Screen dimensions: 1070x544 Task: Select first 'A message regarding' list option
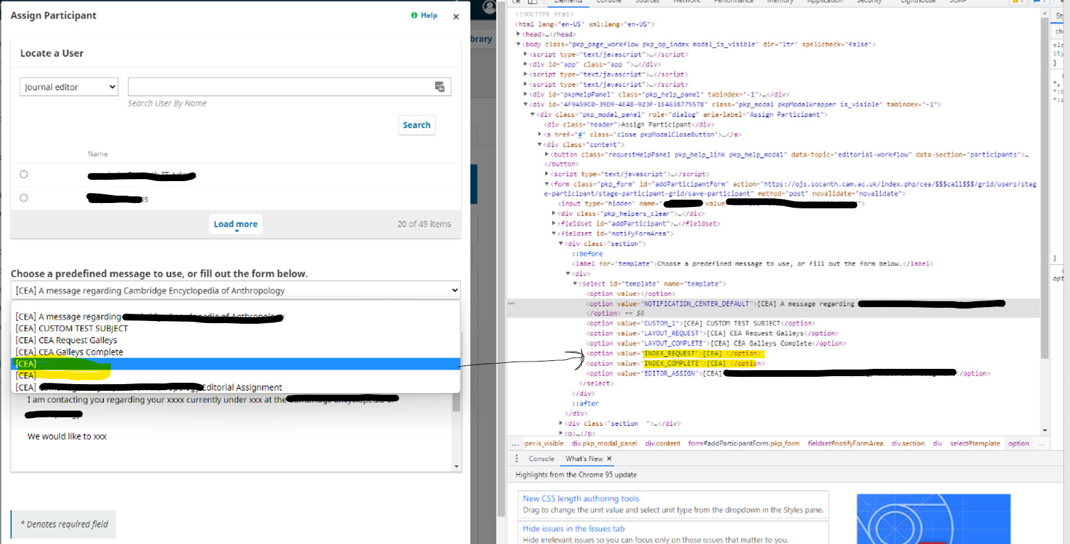coord(235,316)
